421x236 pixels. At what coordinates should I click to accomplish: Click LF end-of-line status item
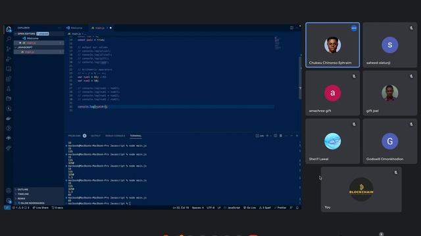coord(219,208)
